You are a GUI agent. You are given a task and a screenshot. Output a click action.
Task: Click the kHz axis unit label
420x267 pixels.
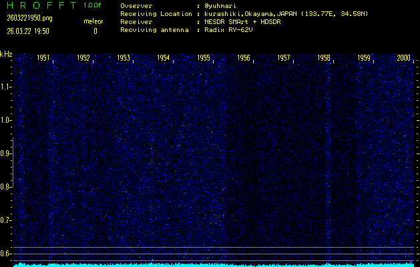click(6, 54)
